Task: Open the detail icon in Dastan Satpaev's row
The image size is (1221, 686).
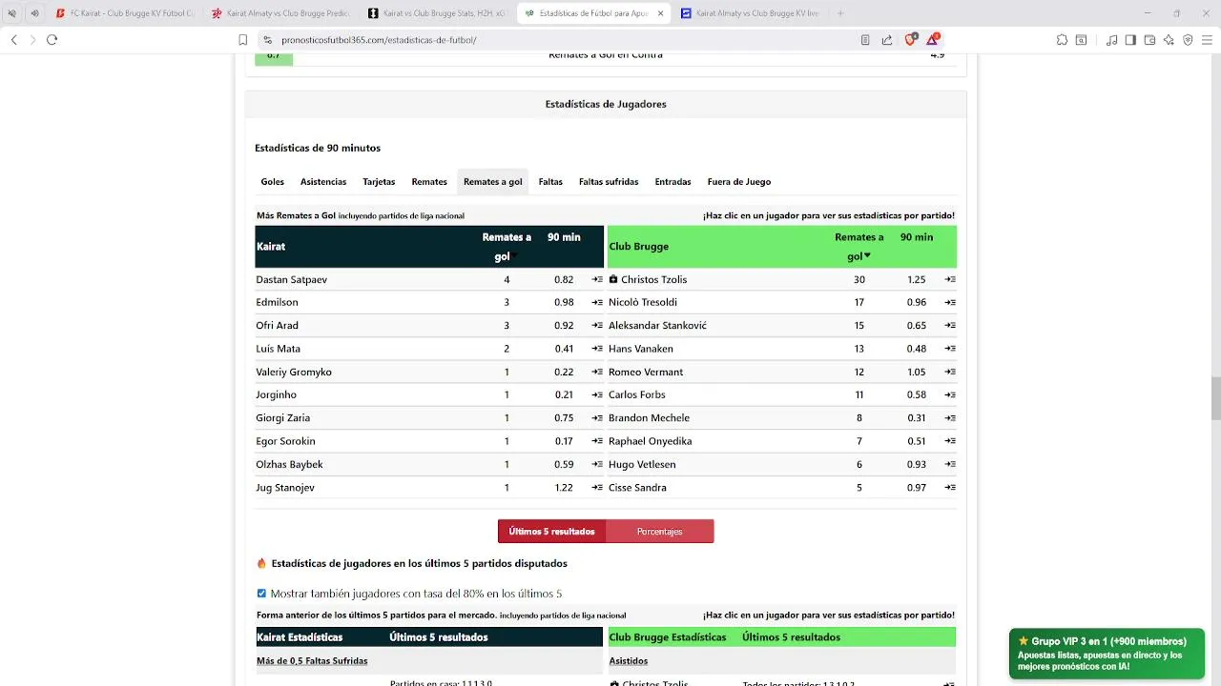Action: (x=597, y=279)
